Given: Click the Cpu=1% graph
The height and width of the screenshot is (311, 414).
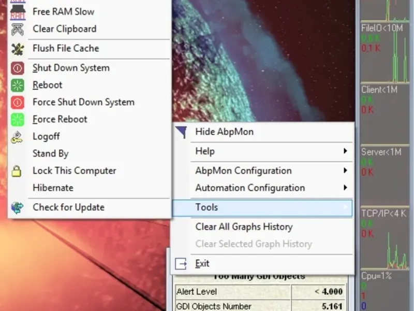Looking at the screenshot, I should click(x=385, y=291).
